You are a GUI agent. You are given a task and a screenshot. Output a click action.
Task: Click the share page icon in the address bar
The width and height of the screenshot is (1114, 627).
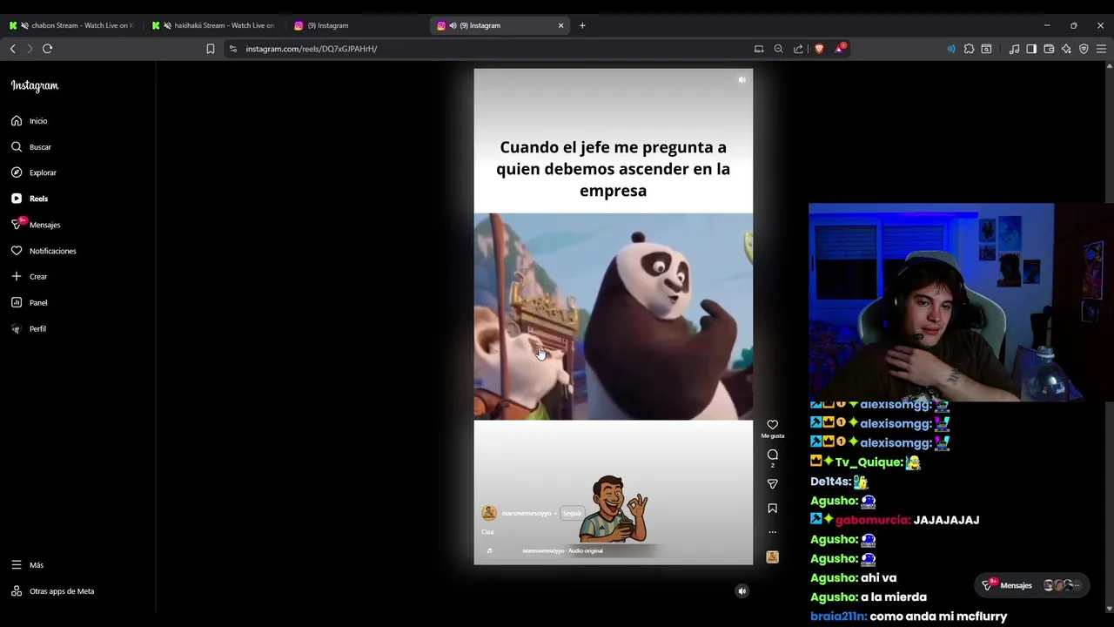tap(798, 49)
